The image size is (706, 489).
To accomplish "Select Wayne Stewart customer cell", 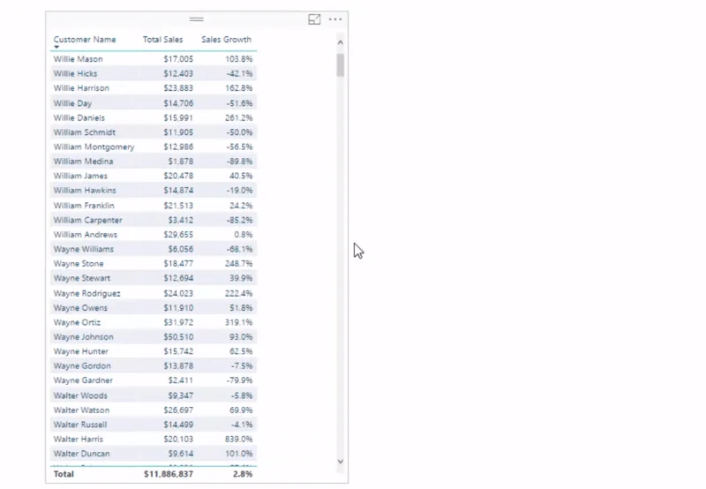I will (82, 278).
